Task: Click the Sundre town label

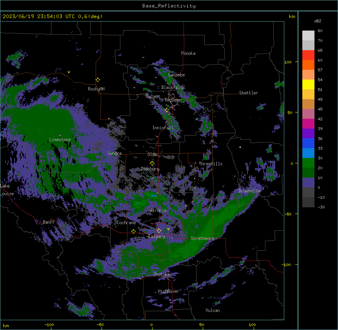Action: pos(114,153)
